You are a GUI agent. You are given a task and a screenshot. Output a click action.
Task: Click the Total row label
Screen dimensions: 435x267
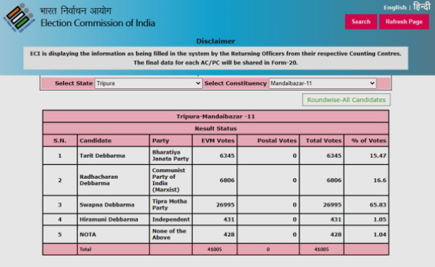[x=85, y=250]
